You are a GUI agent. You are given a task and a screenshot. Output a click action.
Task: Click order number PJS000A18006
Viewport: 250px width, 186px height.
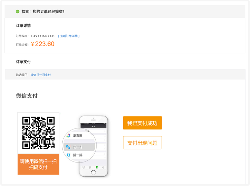point(43,36)
